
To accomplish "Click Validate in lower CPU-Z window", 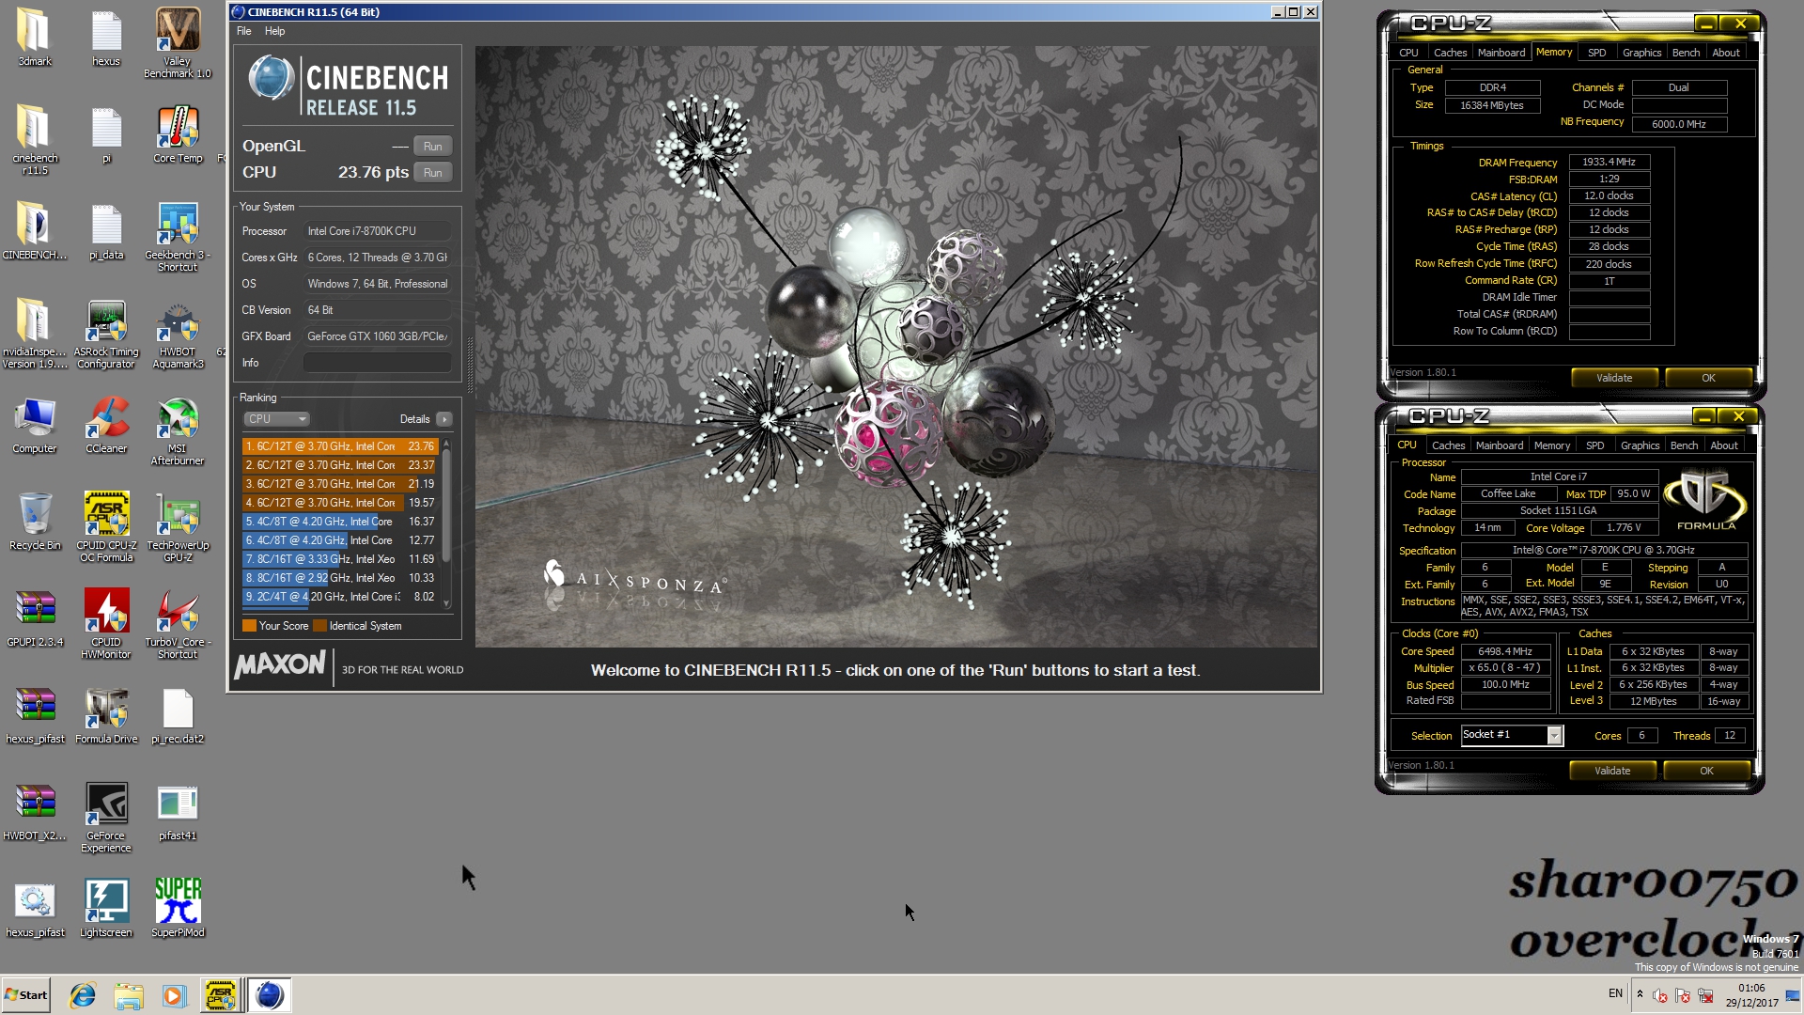I will click(x=1612, y=771).
